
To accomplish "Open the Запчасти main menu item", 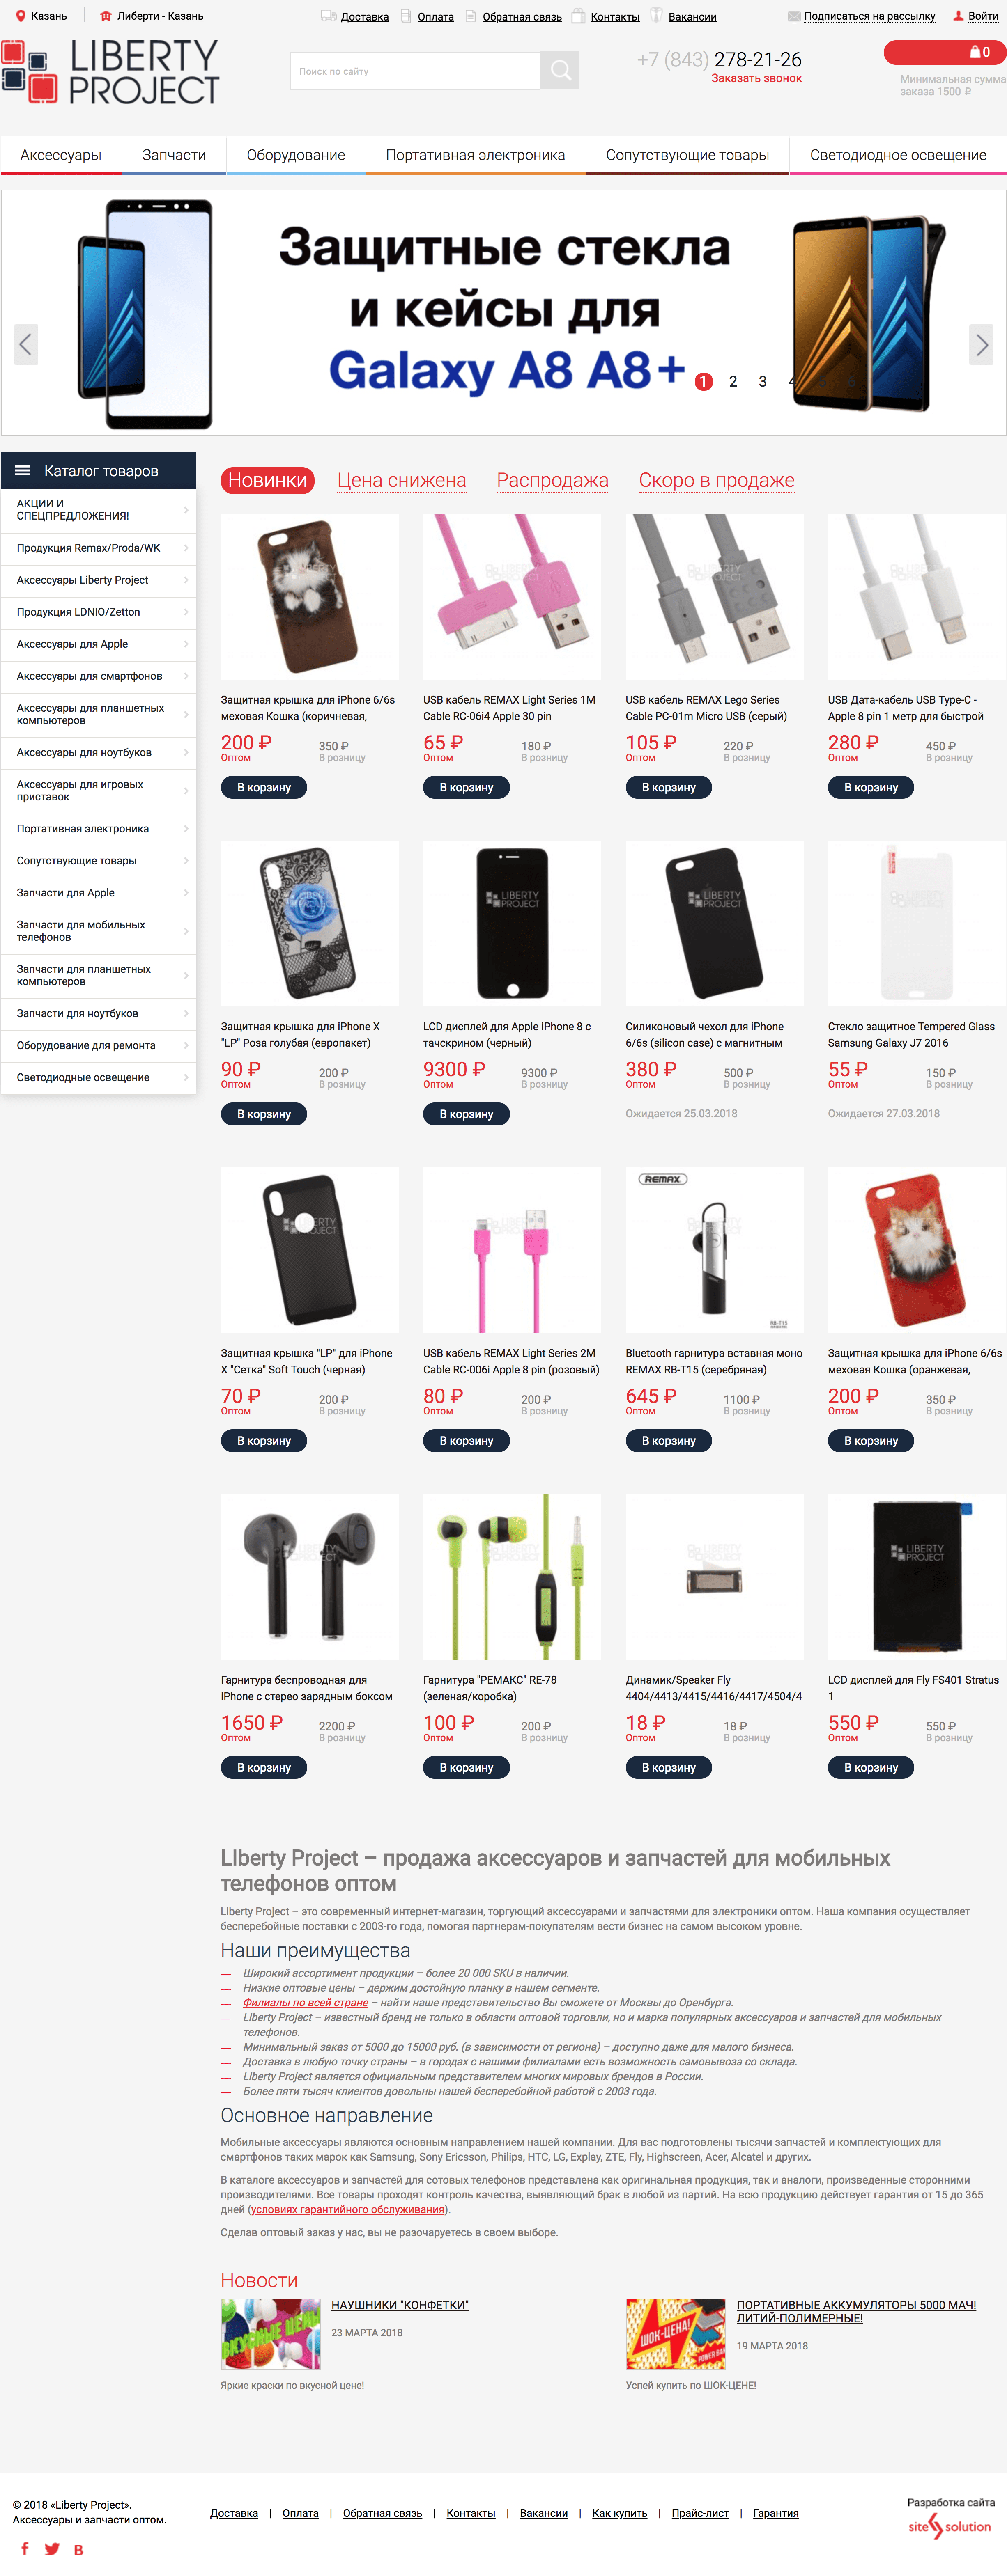I will [174, 155].
